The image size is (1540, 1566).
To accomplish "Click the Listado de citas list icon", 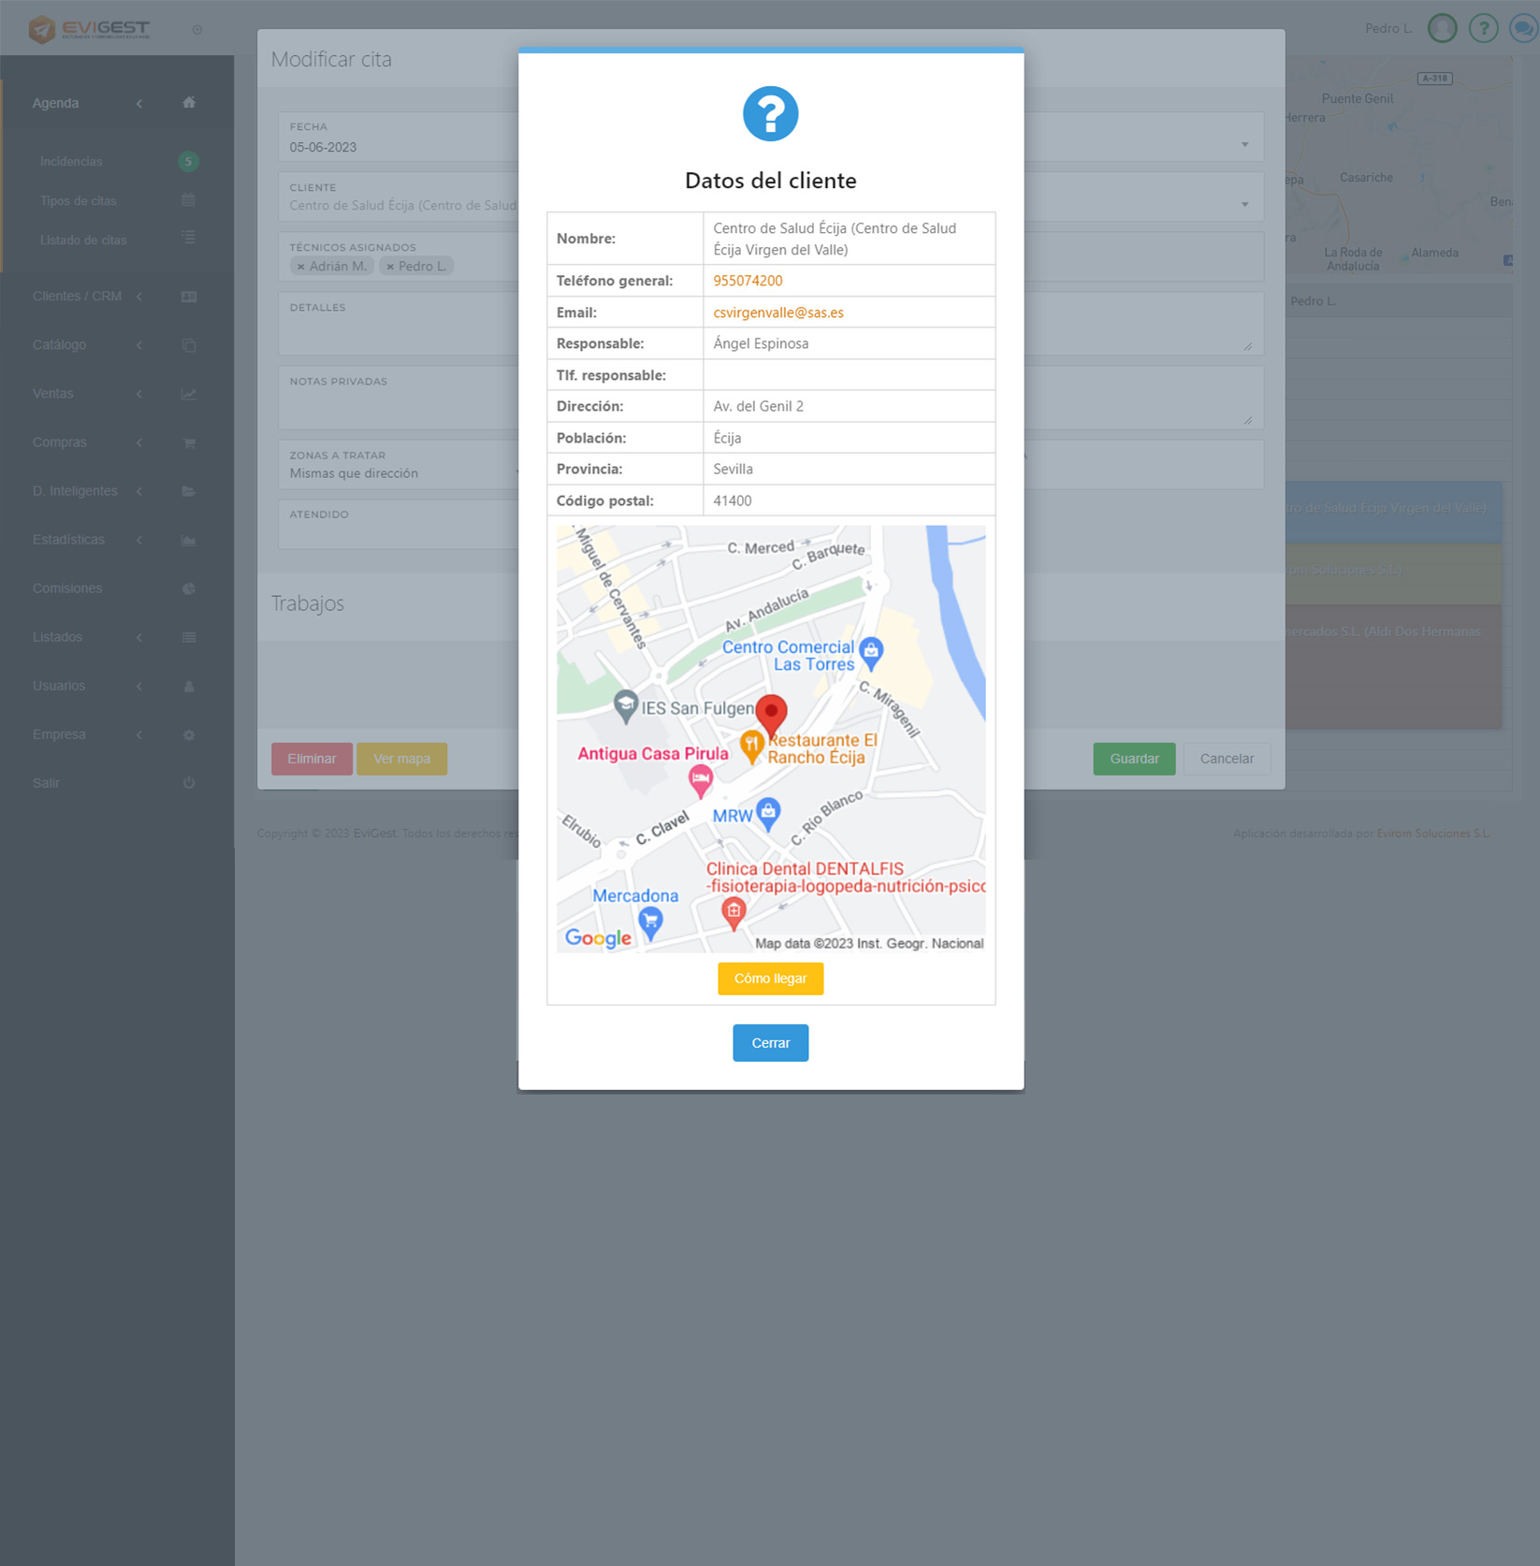I will 188,239.
